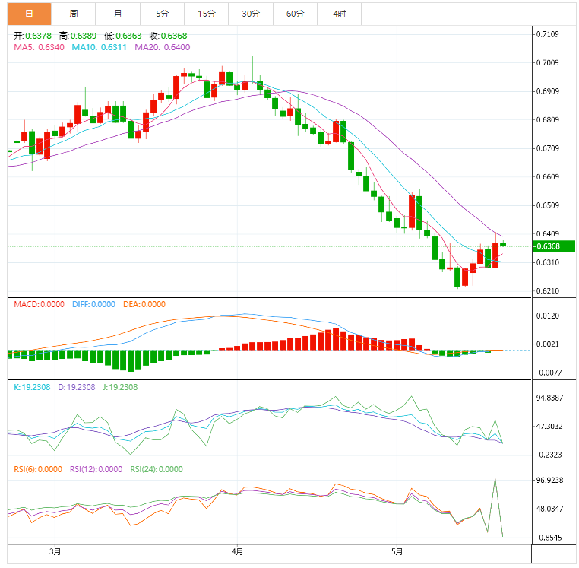Click the 0.0021 MACD axis label
The height and width of the screenshot is (568, 579).
point(548,344)
